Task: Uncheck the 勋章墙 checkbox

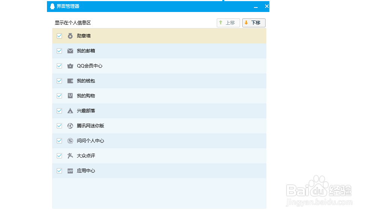Action: point(59,36)
